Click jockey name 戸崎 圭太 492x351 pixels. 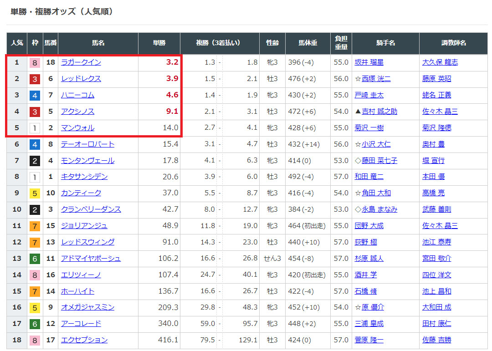click(369, 95)
